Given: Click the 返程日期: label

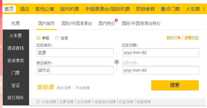Looking at the screenshot, I should pos(130,63).
